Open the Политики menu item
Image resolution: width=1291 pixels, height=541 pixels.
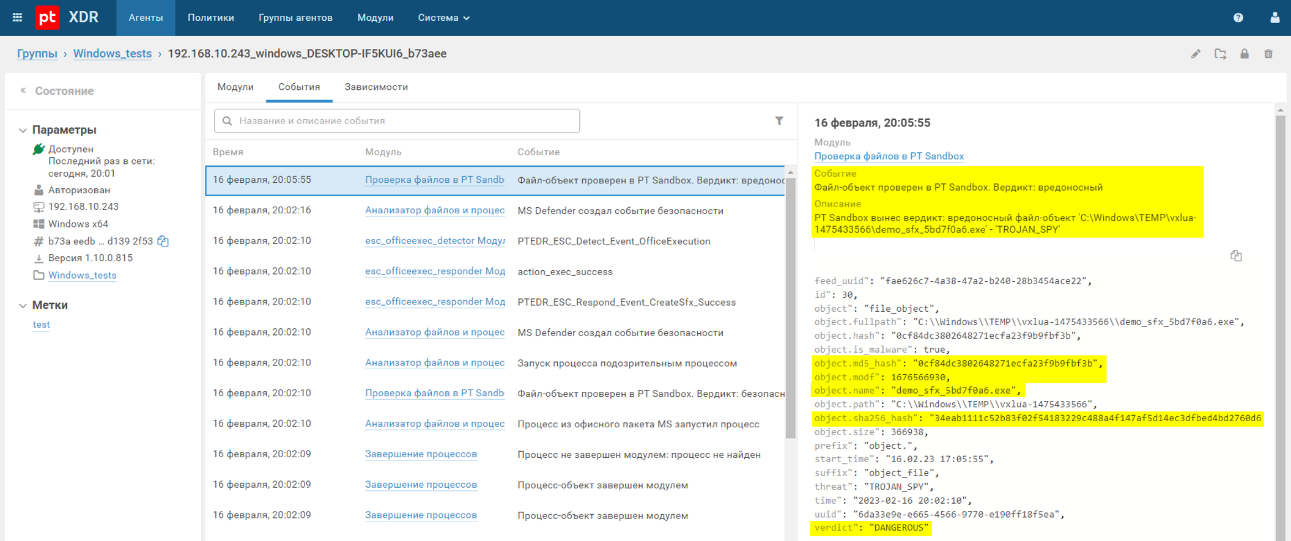[x=210, y=18]
